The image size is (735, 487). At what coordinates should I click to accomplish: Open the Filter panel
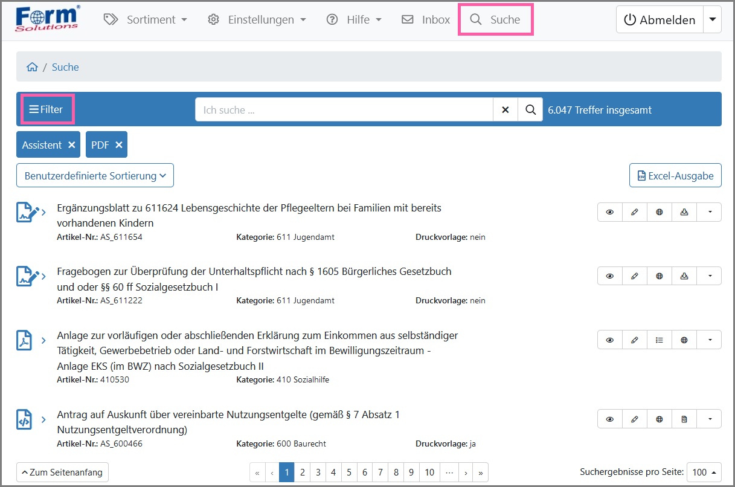tap(47, 109)
